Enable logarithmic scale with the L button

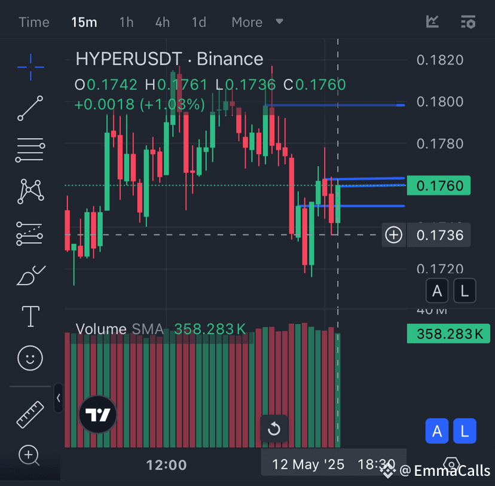pyautogui.click(x=465, y=291)
